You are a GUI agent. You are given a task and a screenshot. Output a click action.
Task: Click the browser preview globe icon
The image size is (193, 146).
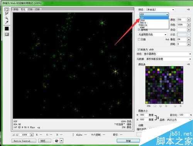pyautogui.click(x=56, y=141)
